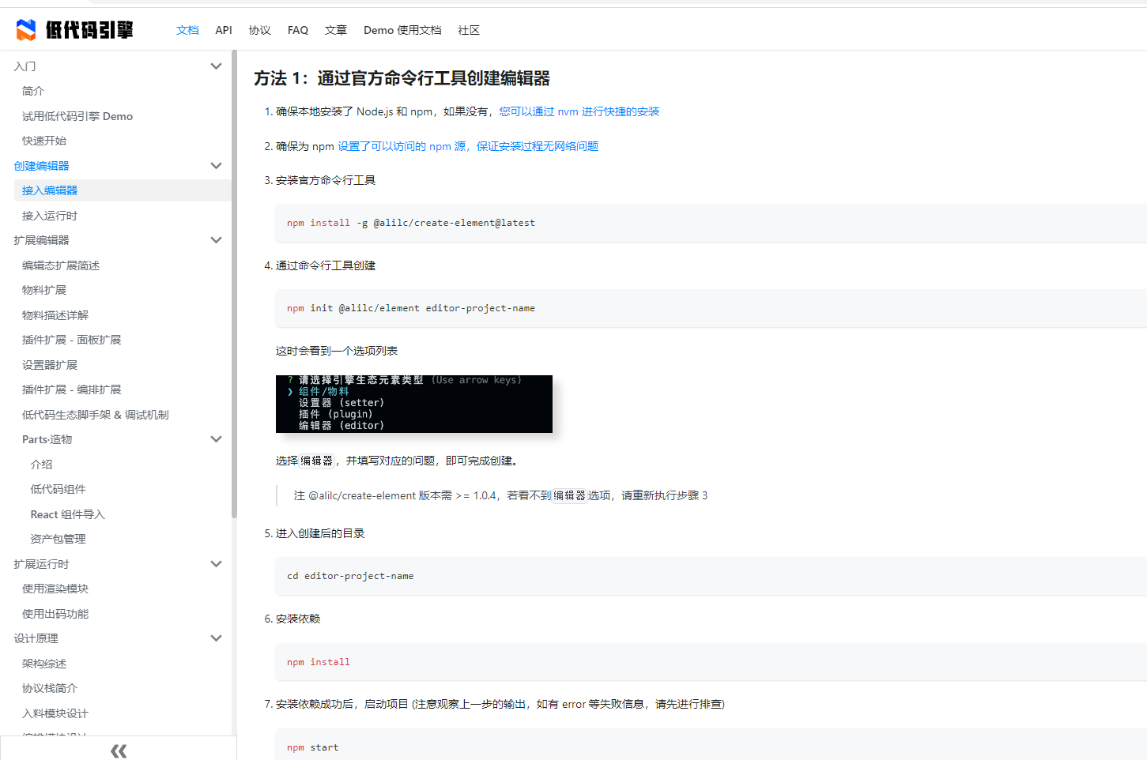Collapse the 扩展编辑器 section chevron
The height and width of the screenshot is (760, 1147).
[216, 240]
